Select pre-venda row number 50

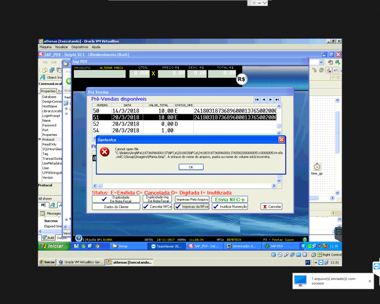point(184,111)
